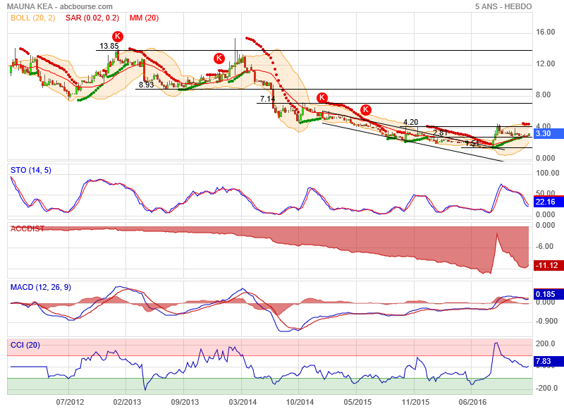The width and height of the screenshot is (564, 409).
Task: Click the 10/2014 date axis label
Action: 300,402
